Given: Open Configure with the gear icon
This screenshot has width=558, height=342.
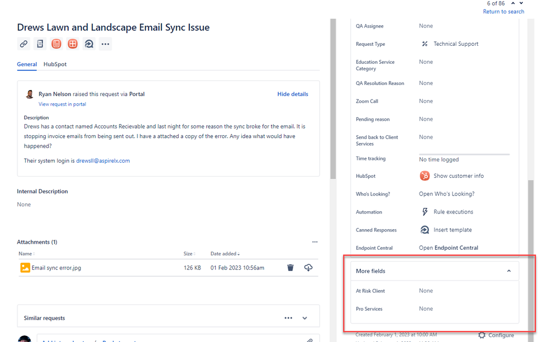Looking at the screenshot, I should (481, 335).
